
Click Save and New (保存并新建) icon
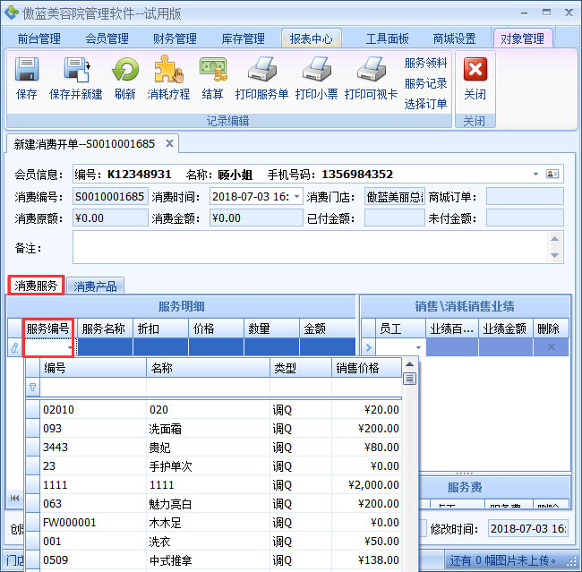tap(75, 71)
